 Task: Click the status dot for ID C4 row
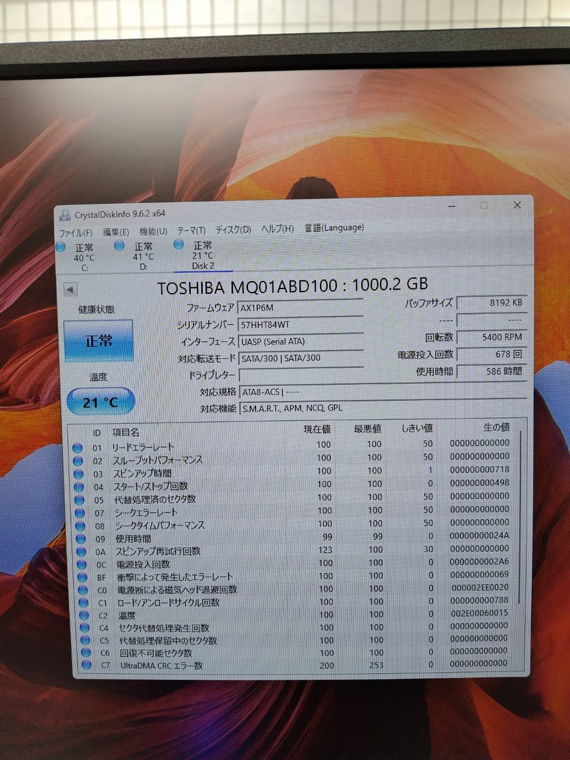pos(85,628)
